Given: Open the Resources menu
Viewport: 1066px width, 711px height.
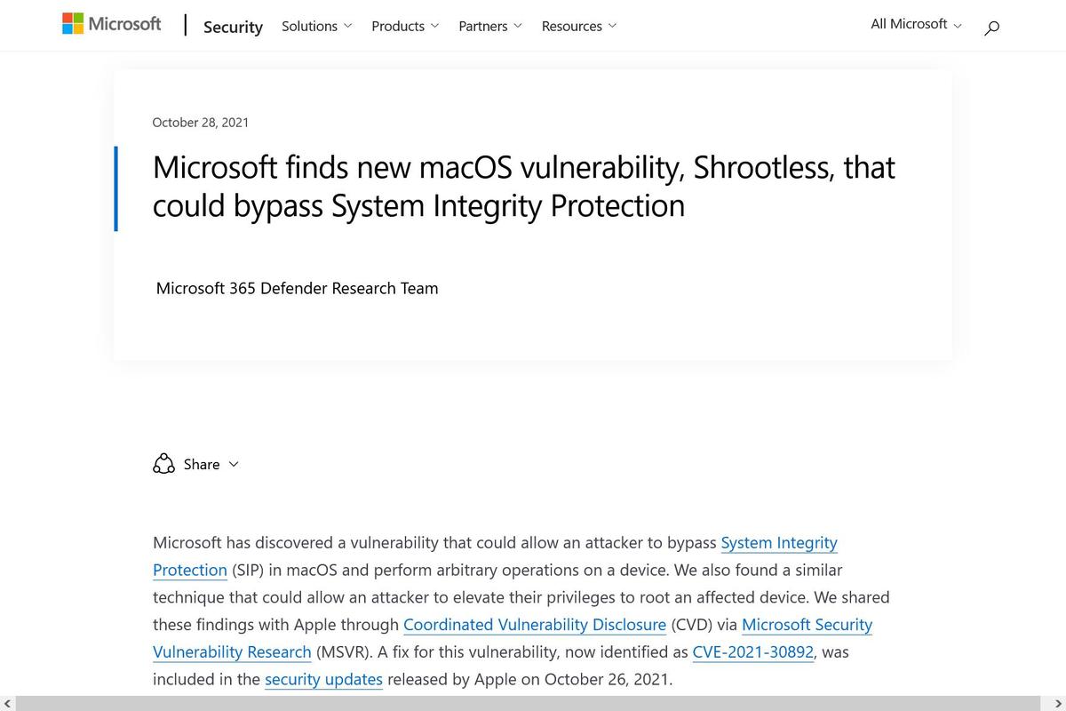Looking at the screenshot, I should tap(579, 26).
